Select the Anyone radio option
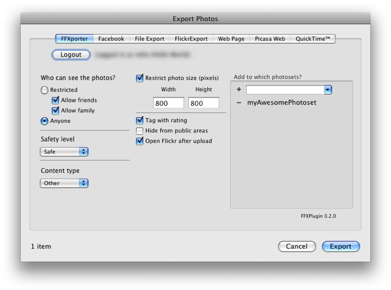The height and width of the screenshot is (290, 391). (45, 121)
